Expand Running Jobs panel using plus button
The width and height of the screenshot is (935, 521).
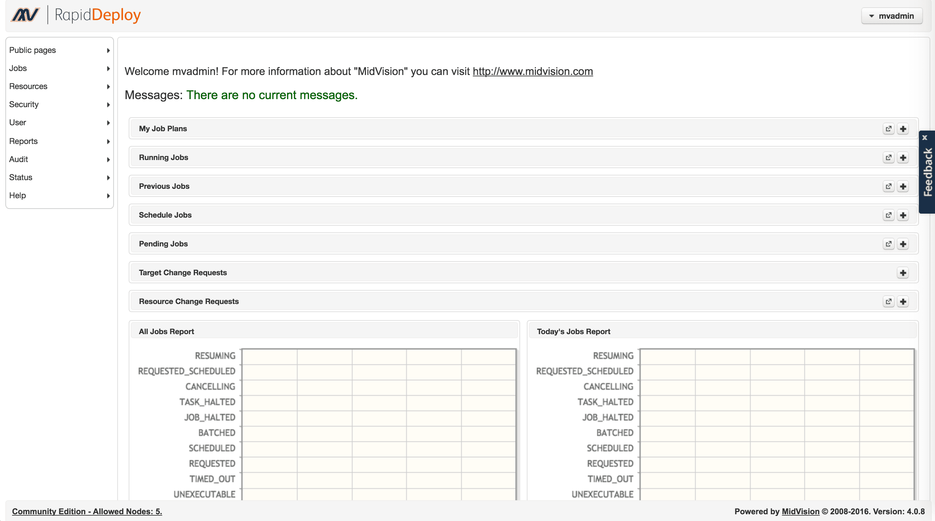point(903,158)
